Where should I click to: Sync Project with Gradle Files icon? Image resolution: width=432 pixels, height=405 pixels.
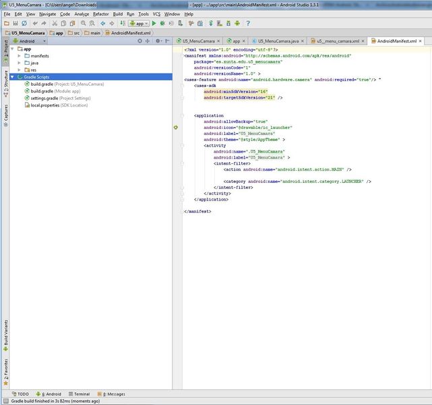tap(211, 24)
